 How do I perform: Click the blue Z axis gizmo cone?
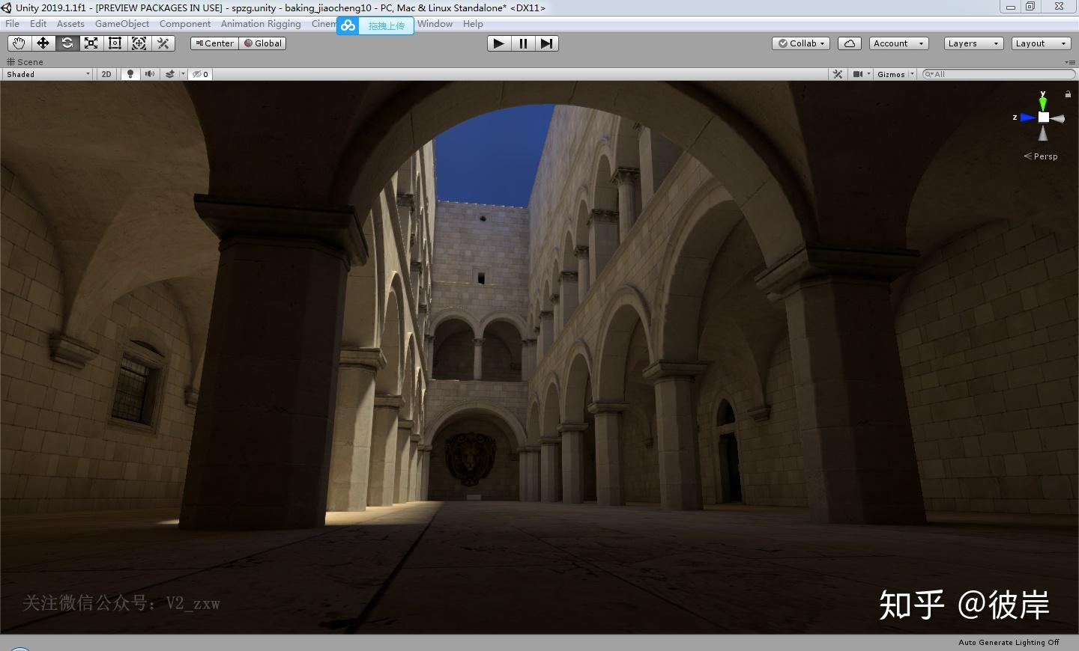coord(1027,117)
